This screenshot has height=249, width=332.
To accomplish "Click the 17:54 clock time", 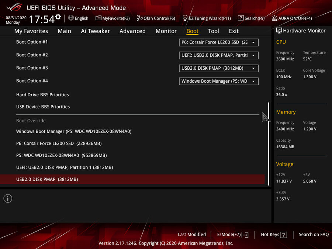I will pos(42,19).
